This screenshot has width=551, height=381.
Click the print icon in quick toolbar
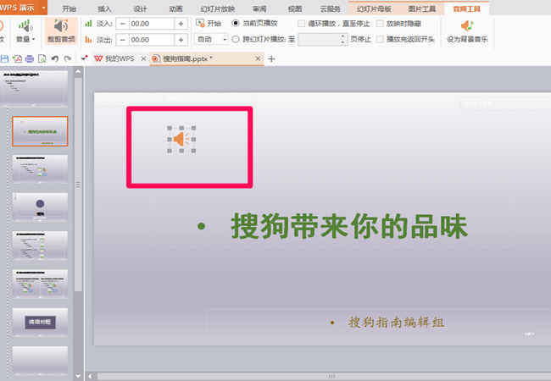(30, 58)
